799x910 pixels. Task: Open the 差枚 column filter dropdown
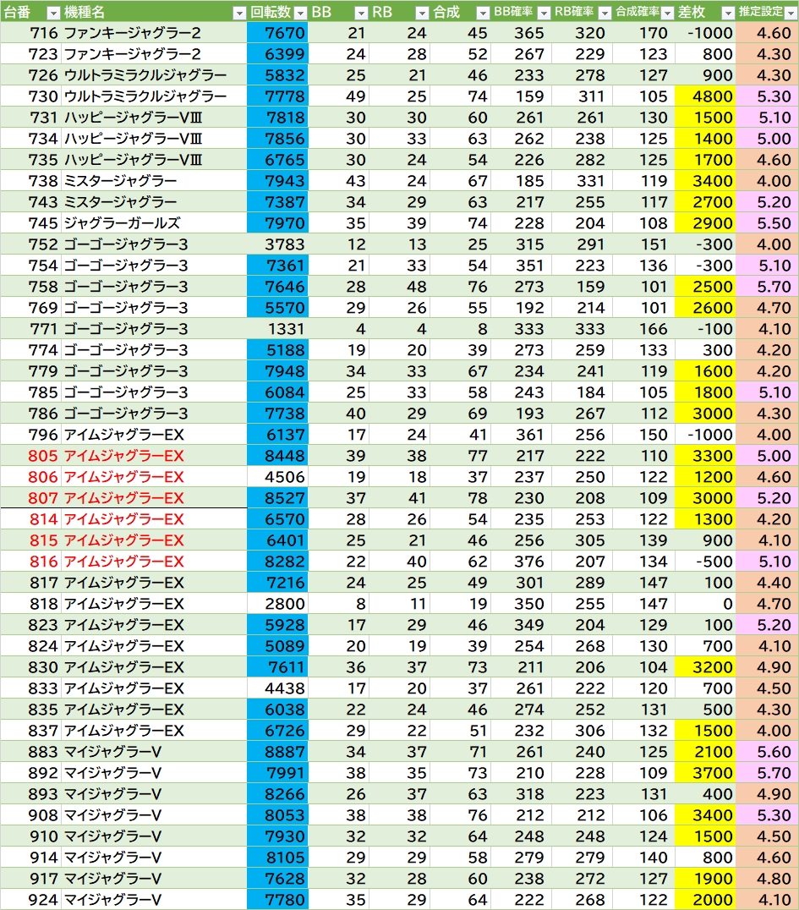point(728,13)
